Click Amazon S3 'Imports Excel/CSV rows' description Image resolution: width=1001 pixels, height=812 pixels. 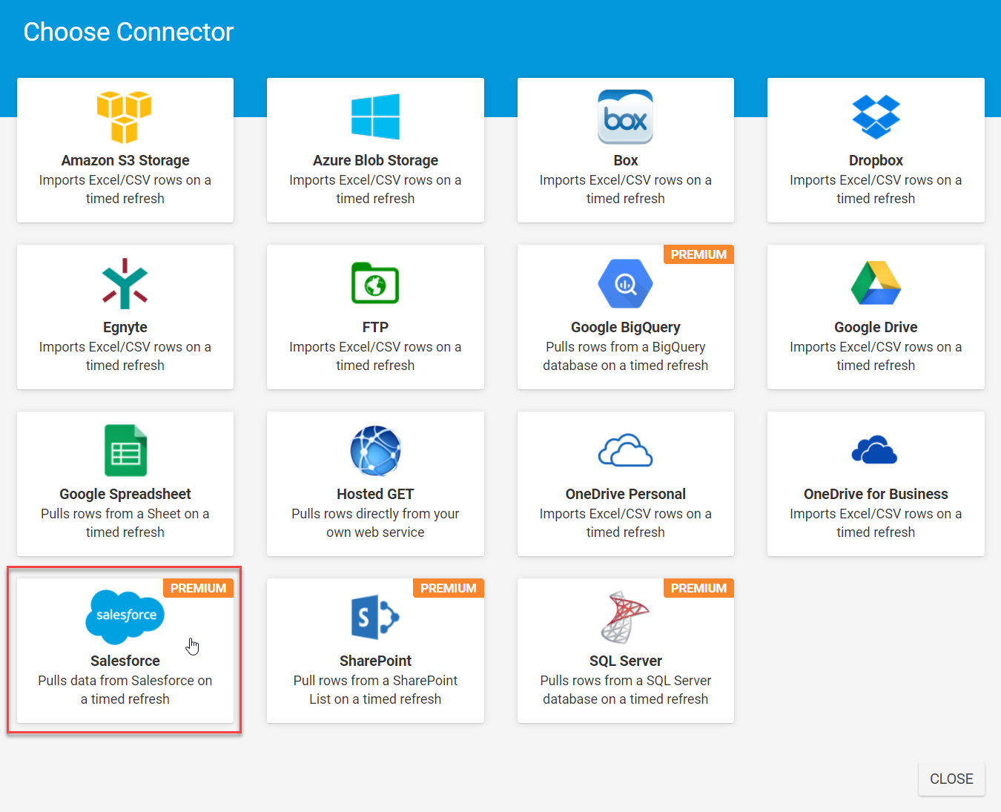(125, 189)
